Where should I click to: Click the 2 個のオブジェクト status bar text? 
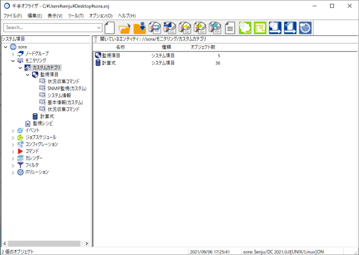click(17, 252)
